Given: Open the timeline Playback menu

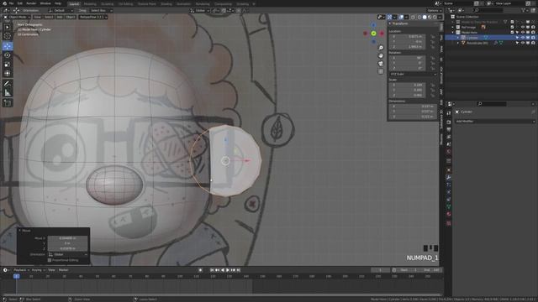Looking at the screenshot, I should point(20,270).
